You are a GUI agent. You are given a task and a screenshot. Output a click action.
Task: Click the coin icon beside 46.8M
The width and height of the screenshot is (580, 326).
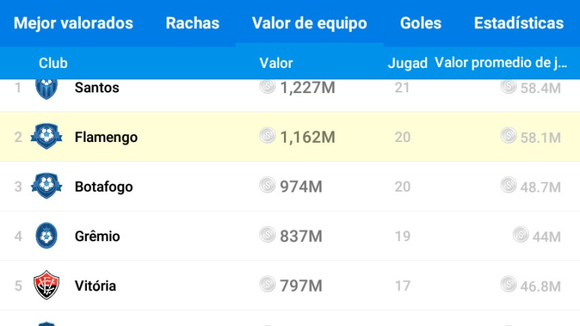click(x=508, y=284)
